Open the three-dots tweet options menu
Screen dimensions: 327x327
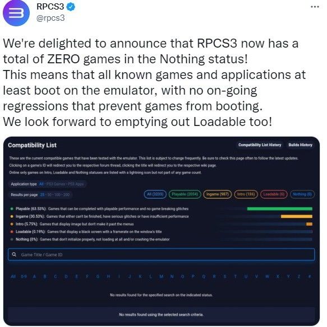(x=315, y=7)
